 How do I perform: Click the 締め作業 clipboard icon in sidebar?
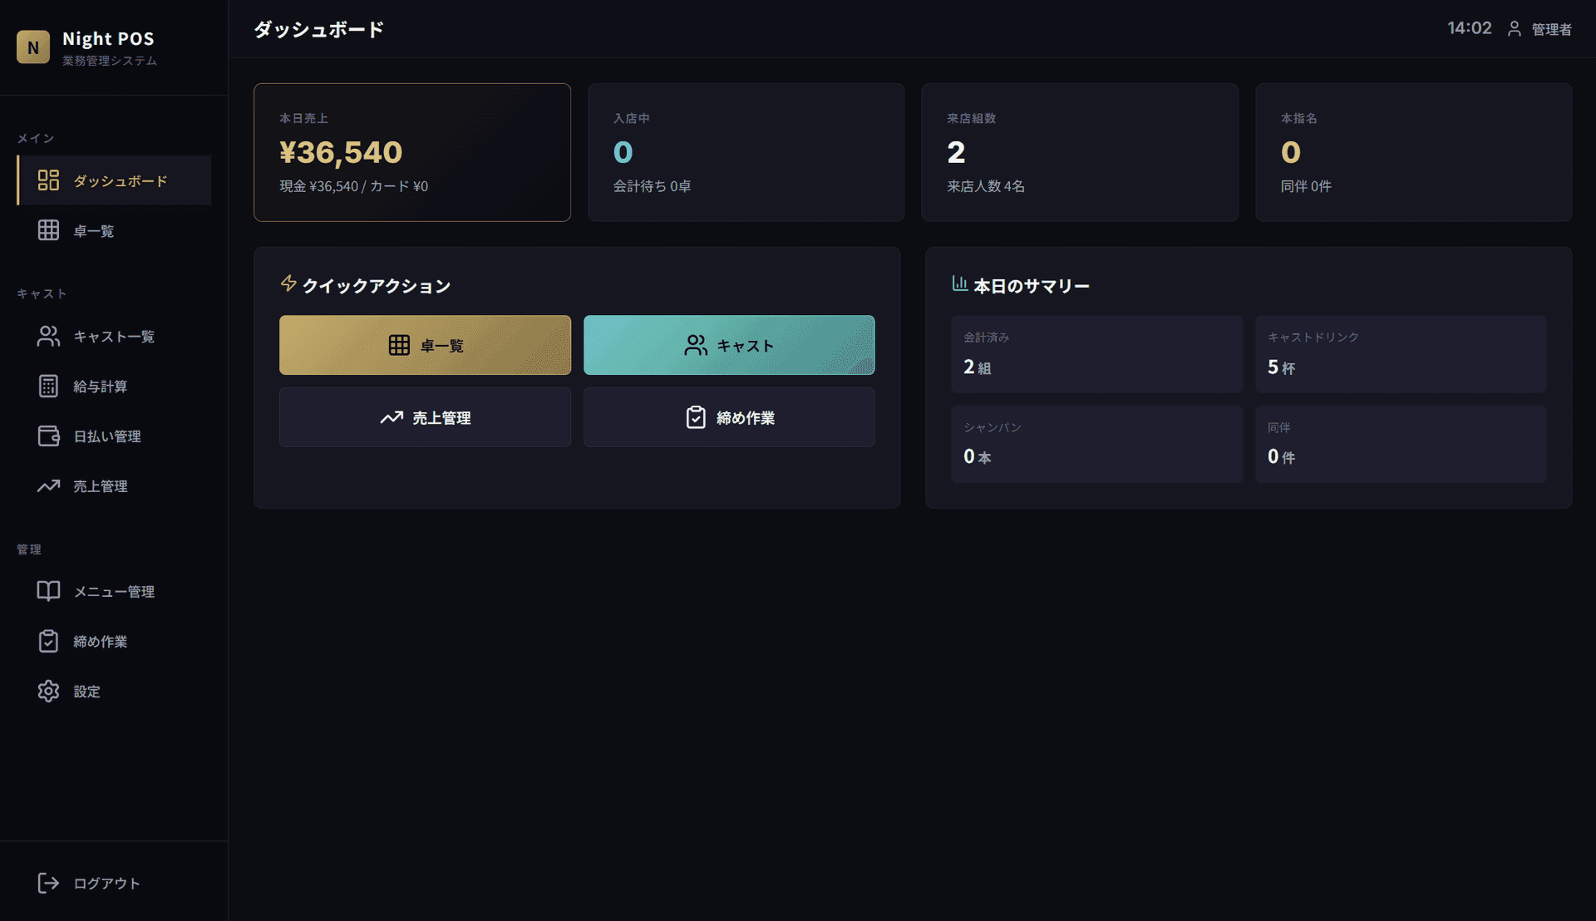pos(48,641)
